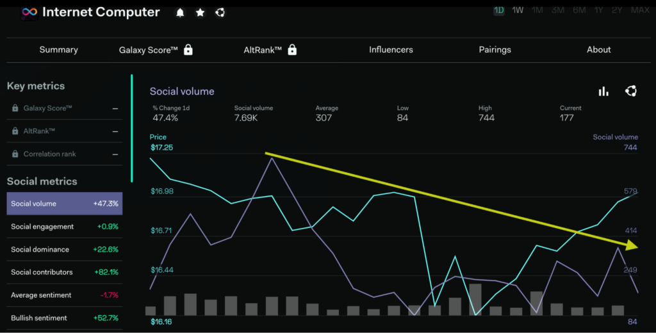Click the AltRank key metric row
The height and width of the screenshot is (333, 656).
(x=65, y=131)
